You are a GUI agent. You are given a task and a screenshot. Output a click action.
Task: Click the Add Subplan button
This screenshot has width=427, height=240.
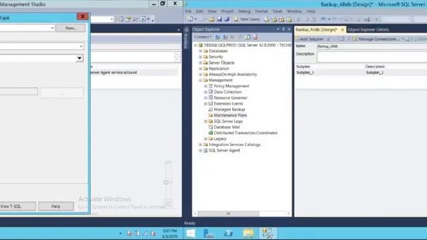click(x=310, y=39)
